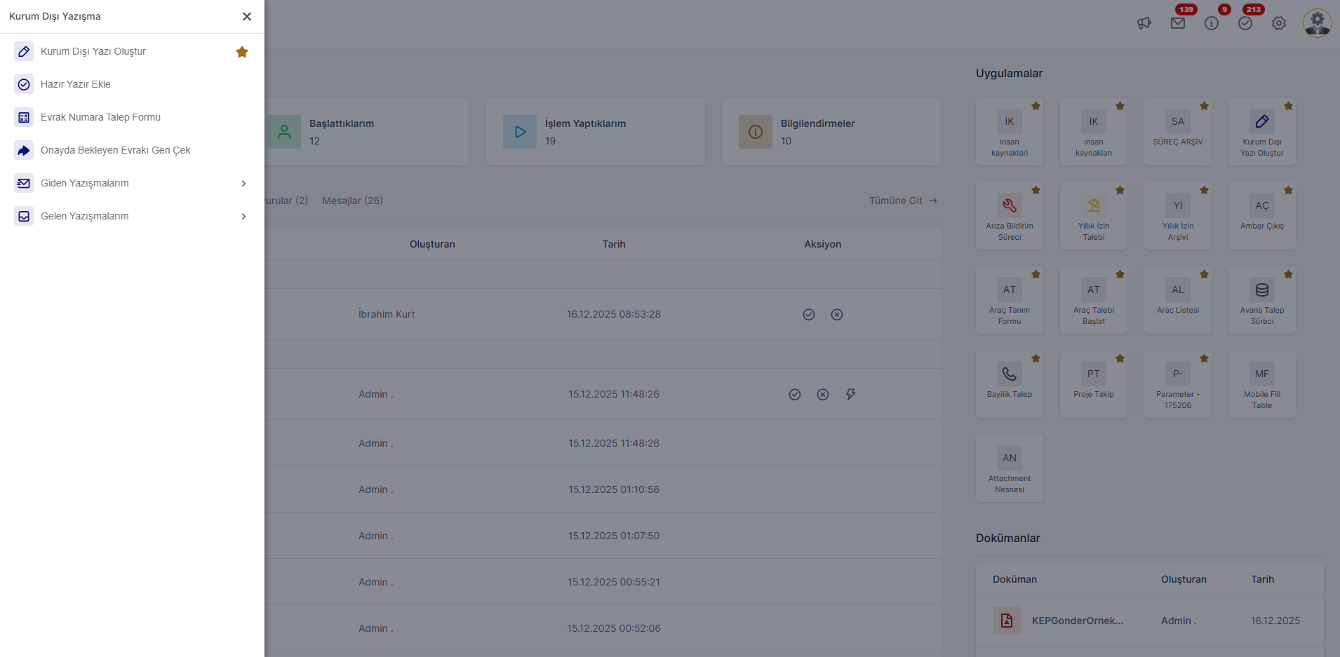Unfavorite the SÜREÇ ARŞİV app star
This screenshot has height=657, width=1340.
pyautogui.click(x=1204, y=107)
